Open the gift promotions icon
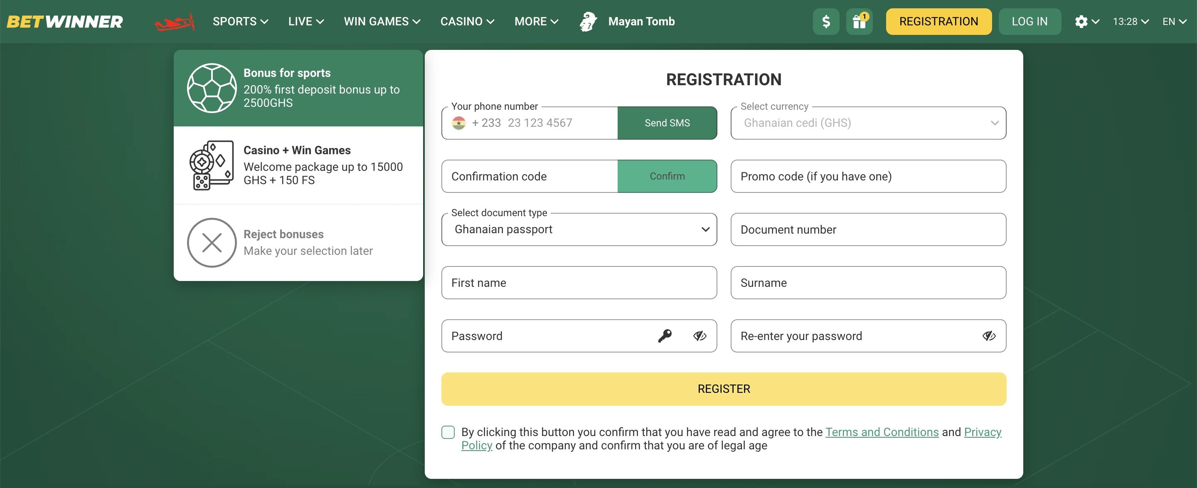Viewport: 1197px width, 488px height. coord(859,21)
